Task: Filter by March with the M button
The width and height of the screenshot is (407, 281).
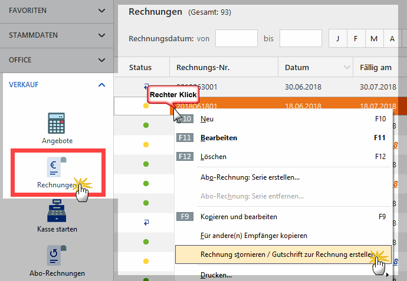Action: [374, 39]
